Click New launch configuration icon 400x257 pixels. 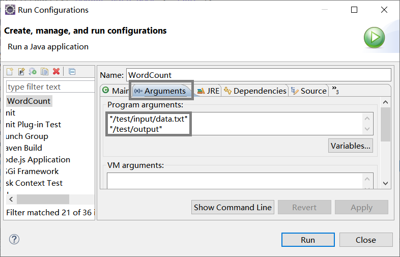(10, 72)
